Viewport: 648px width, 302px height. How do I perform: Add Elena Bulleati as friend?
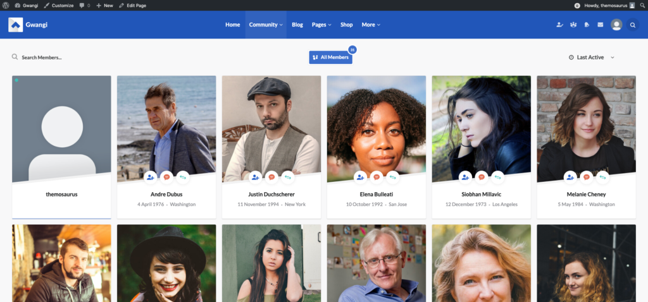coord(361,177)
